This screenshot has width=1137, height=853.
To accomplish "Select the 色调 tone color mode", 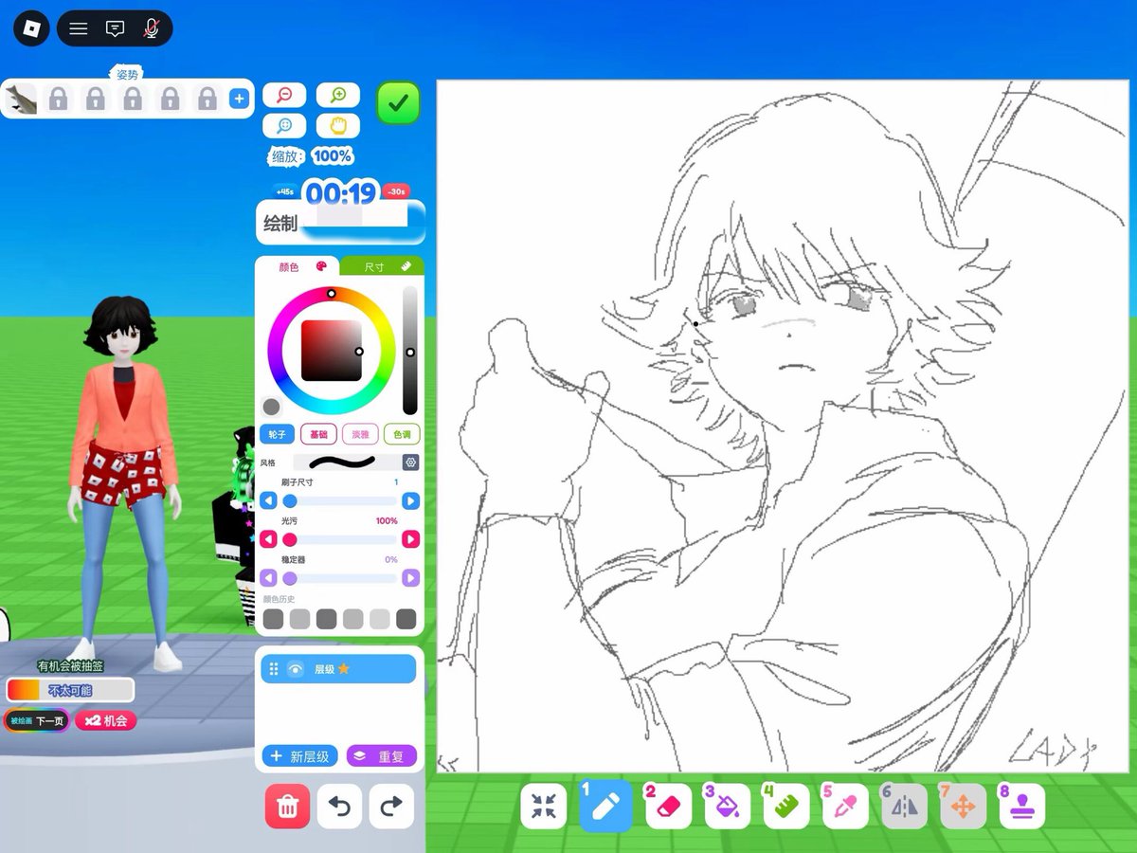I will (x=401, y=434).
